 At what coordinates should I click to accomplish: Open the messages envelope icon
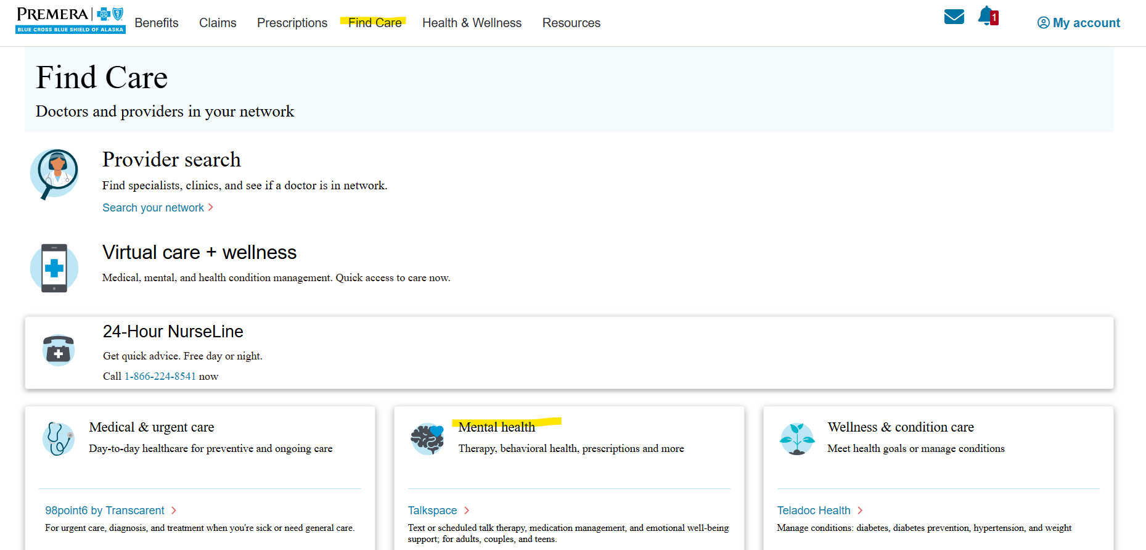(x=954, y=17)
